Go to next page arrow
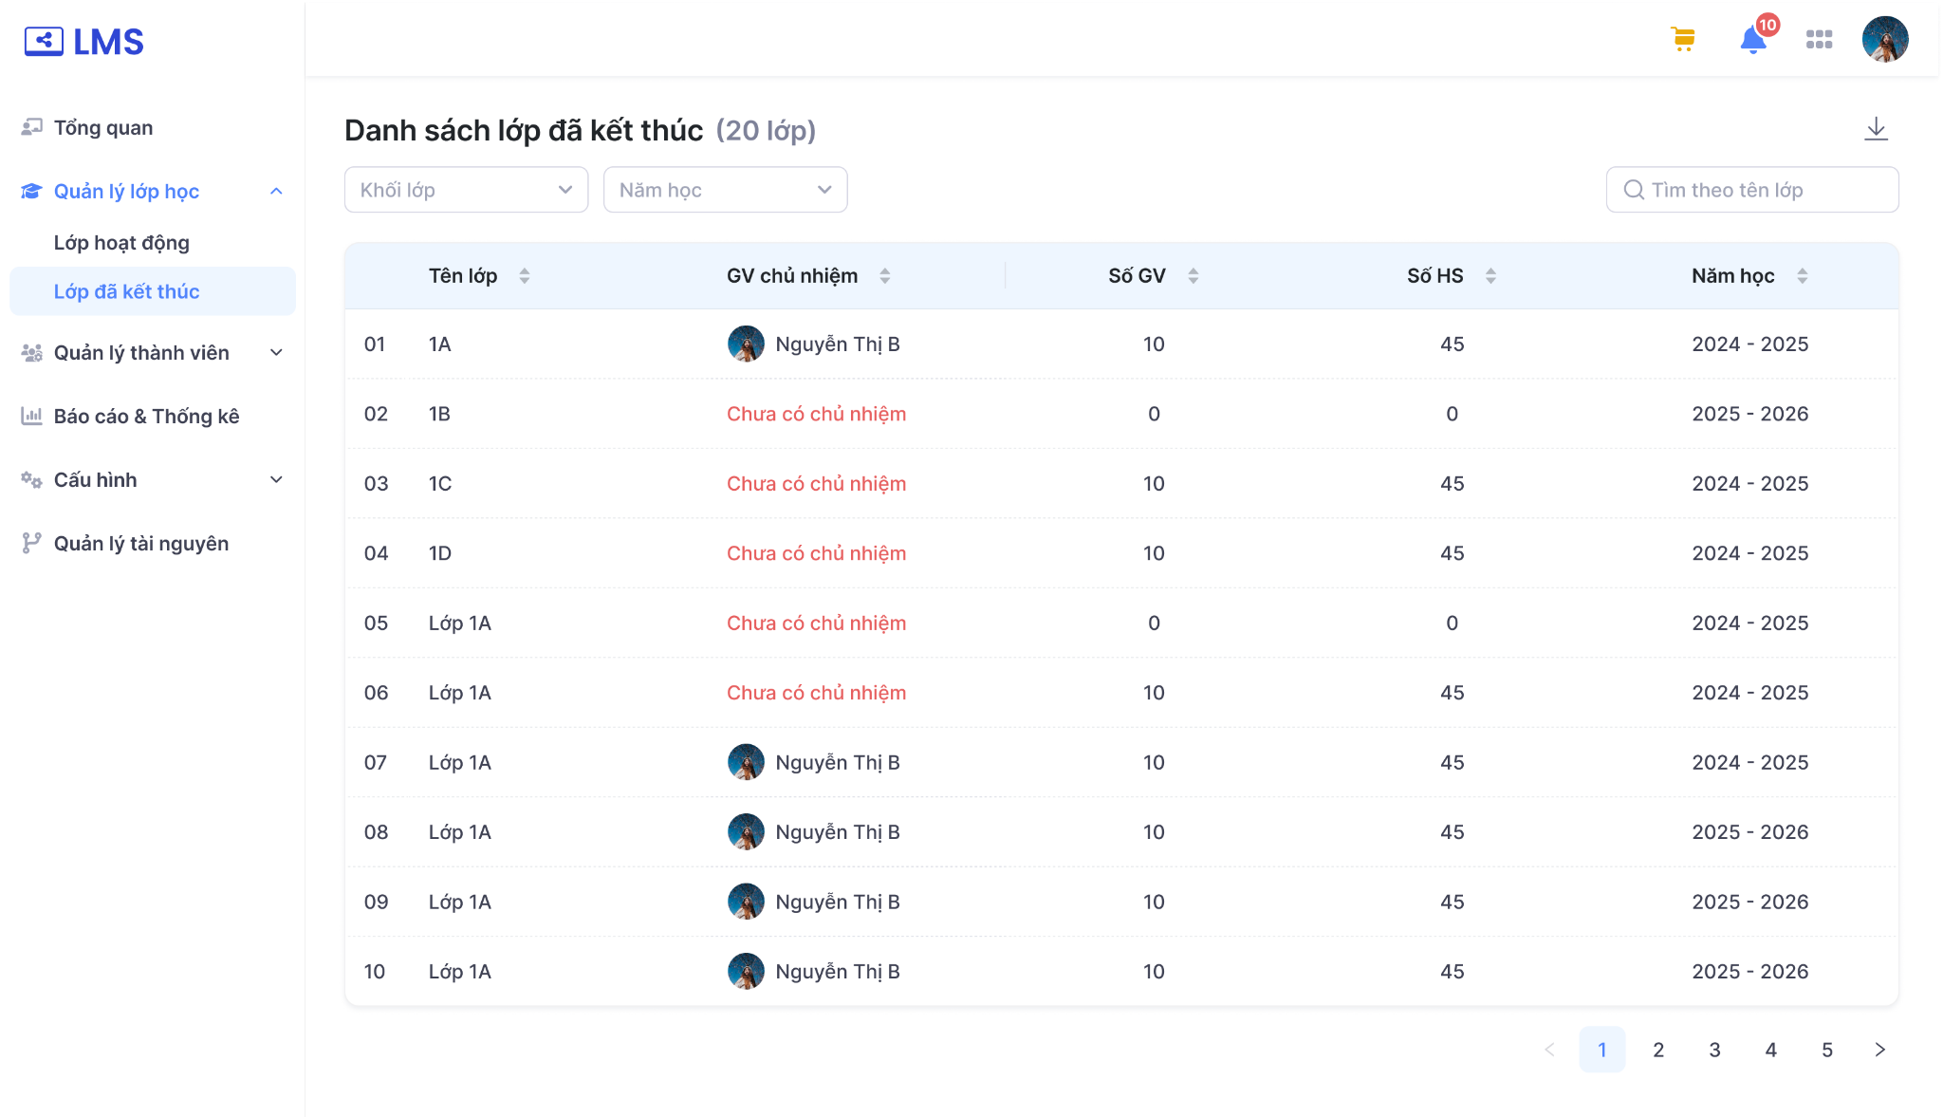The width and height of the screenshot is (1943, 1117). click(x=1879, y=1050)
